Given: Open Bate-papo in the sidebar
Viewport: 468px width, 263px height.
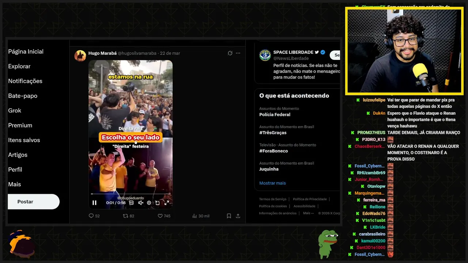Looking at the screenshot, I should [x=23, y=96].
